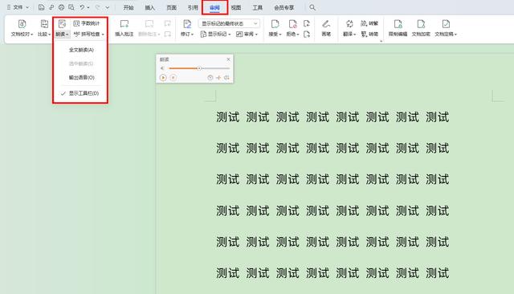
Task: Expand the 翻译 translate dropdown arrow
Action: pyautogui.click(x=355, y=34)
